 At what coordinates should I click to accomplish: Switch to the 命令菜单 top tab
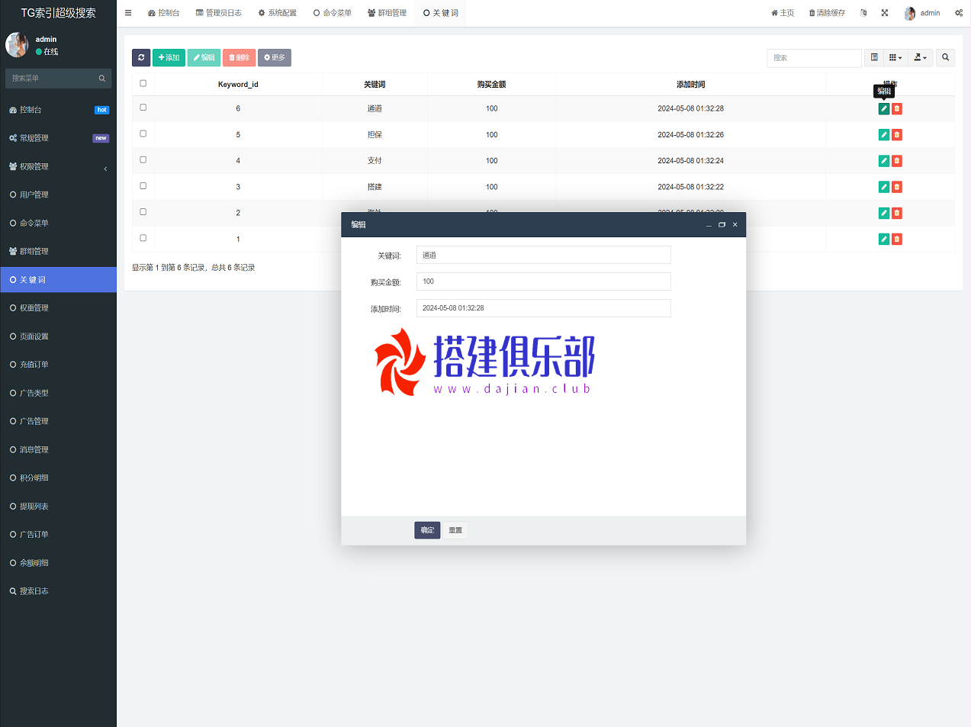(x=333, y=13)
